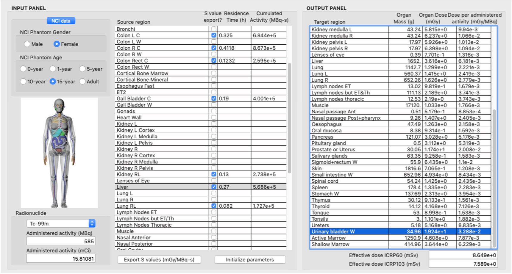Choose the 1-year phantom age
This screenshot has width=512, height=274.
(x=53, y=69)
